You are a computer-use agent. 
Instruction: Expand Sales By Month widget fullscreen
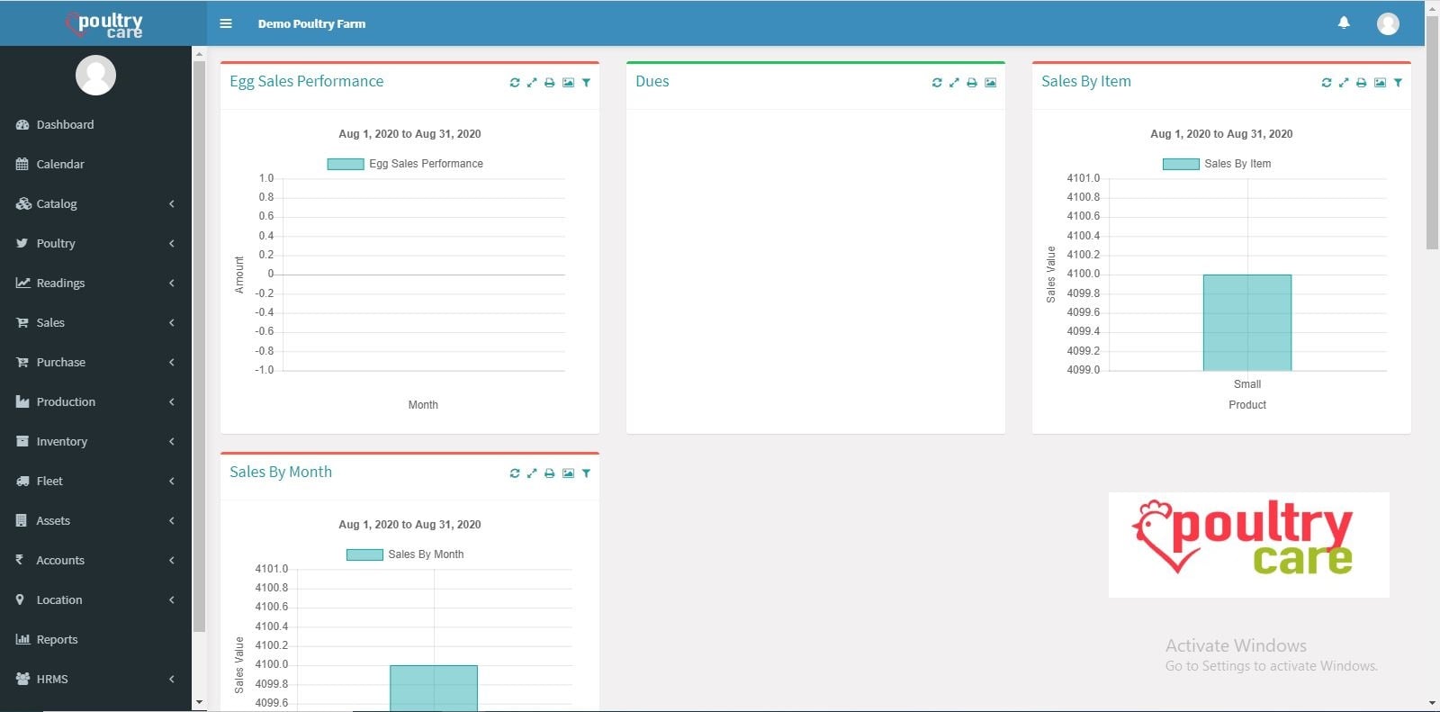(x=532, y=473)
